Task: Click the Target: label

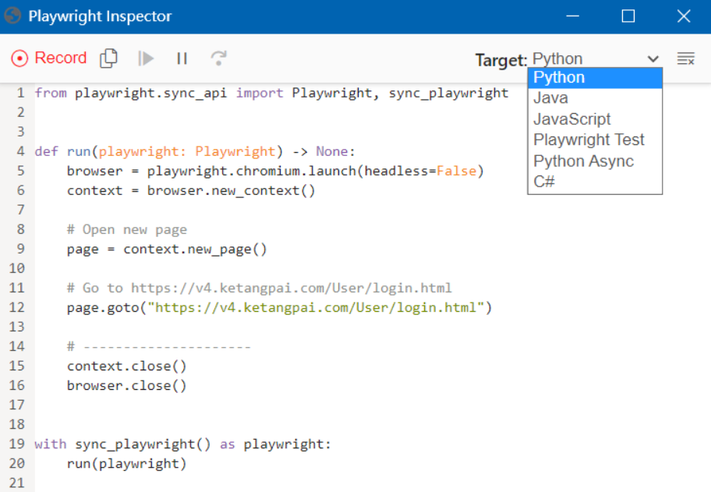Action: pyautogui.click(x=501, y=60)
